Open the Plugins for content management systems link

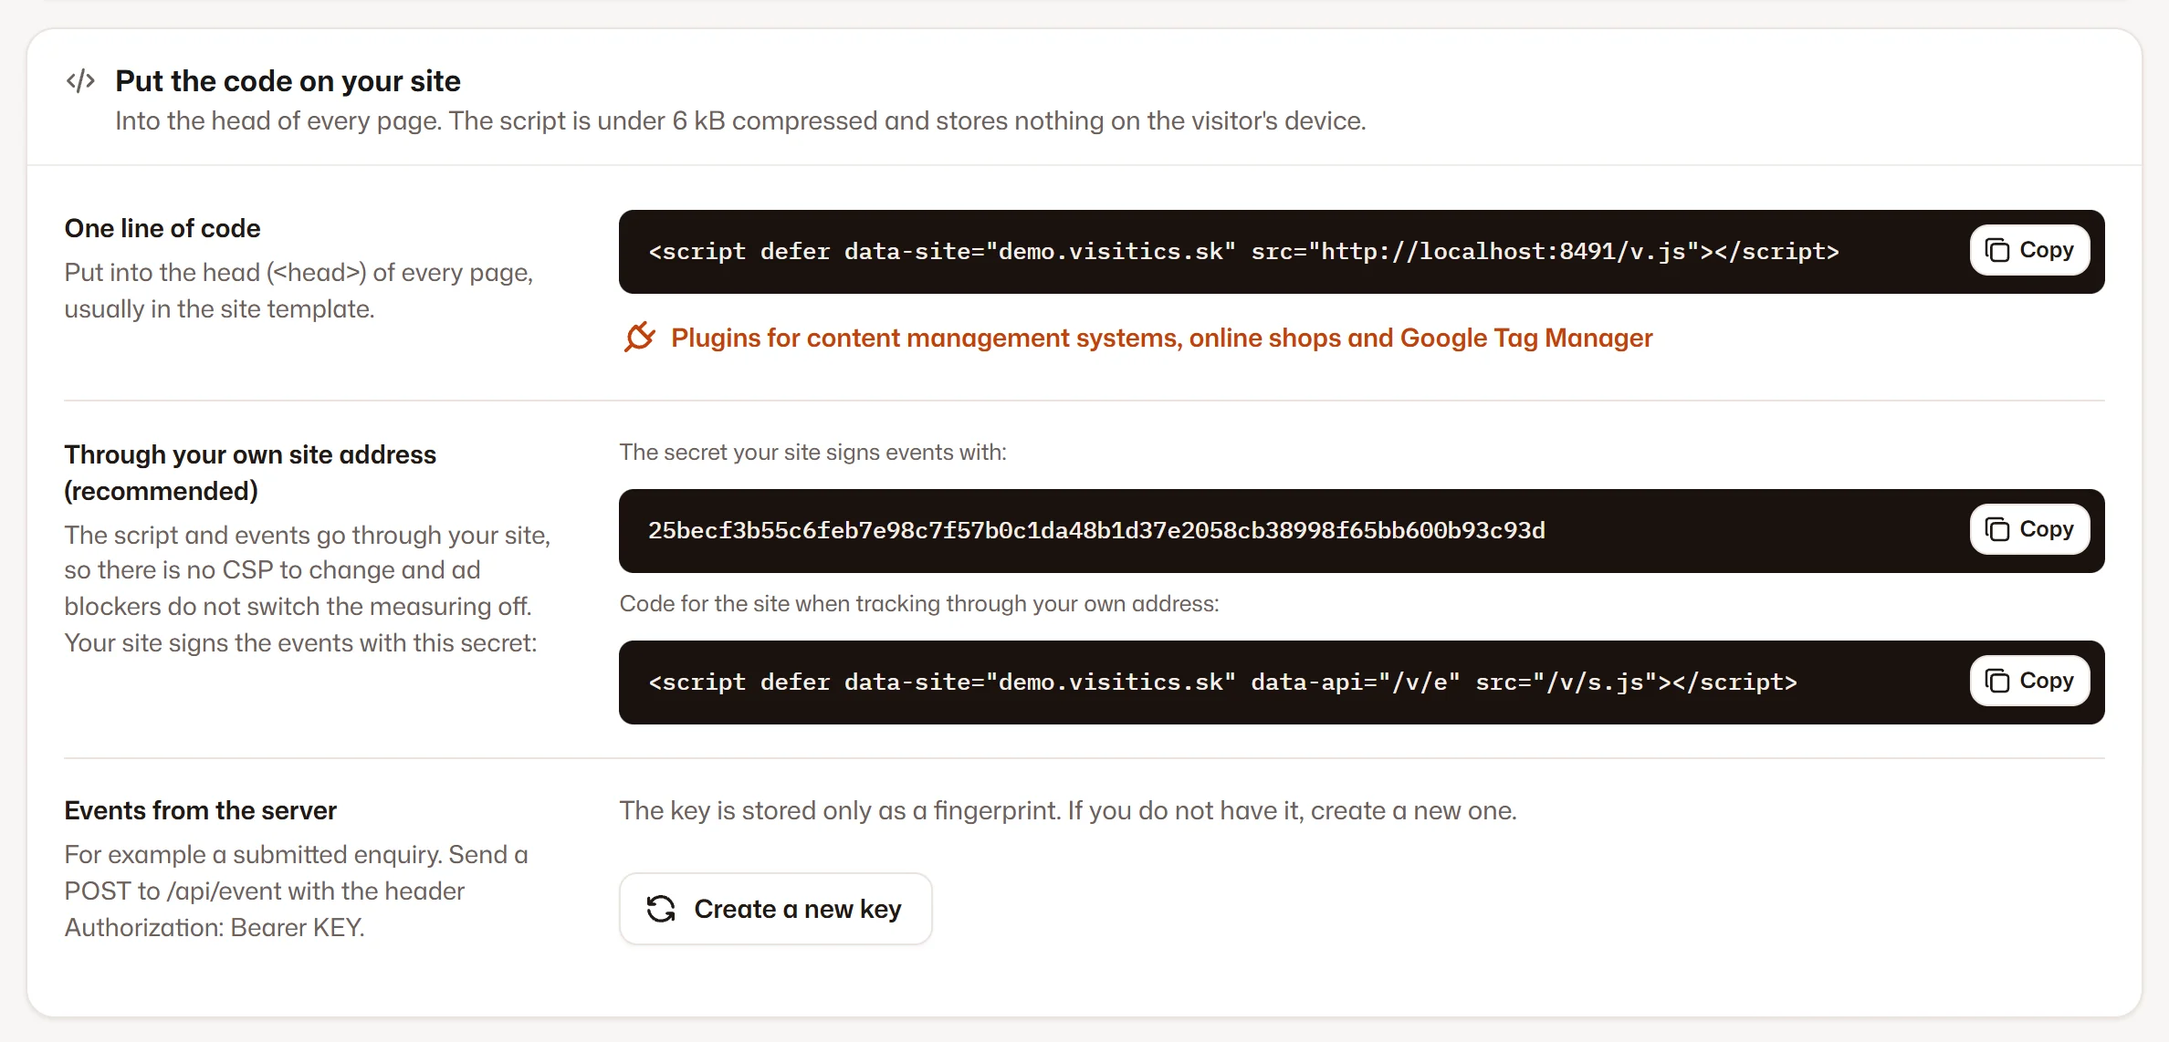1161,339
